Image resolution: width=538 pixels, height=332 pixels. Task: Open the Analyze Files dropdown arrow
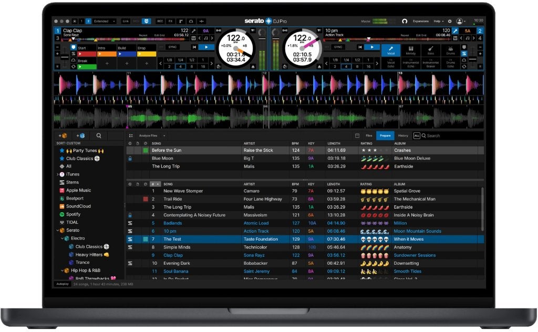[164, 136]
